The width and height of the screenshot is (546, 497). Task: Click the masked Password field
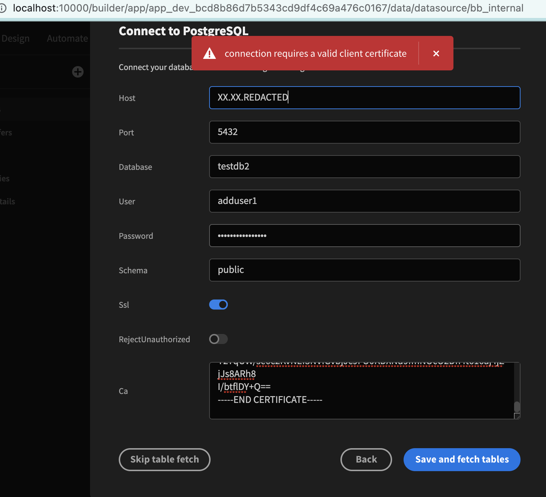coord(364,236)
